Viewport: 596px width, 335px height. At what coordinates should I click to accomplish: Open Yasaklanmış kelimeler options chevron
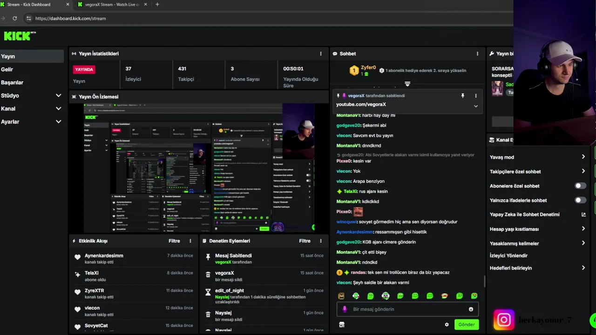coord(583,243)
